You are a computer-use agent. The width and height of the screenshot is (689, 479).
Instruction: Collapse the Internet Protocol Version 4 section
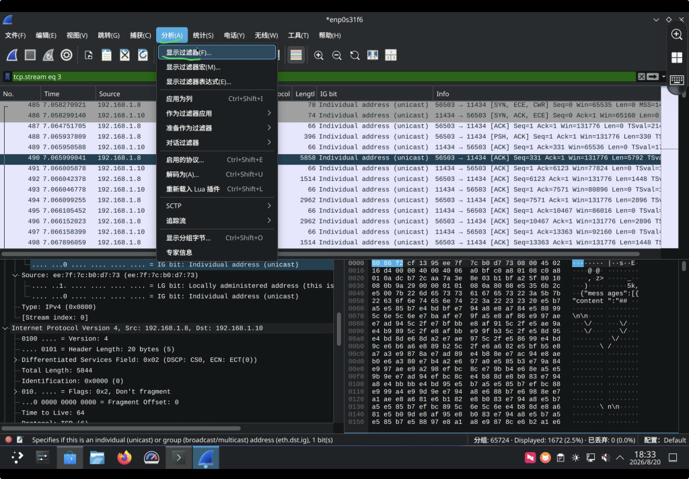[x=5, y=328]
